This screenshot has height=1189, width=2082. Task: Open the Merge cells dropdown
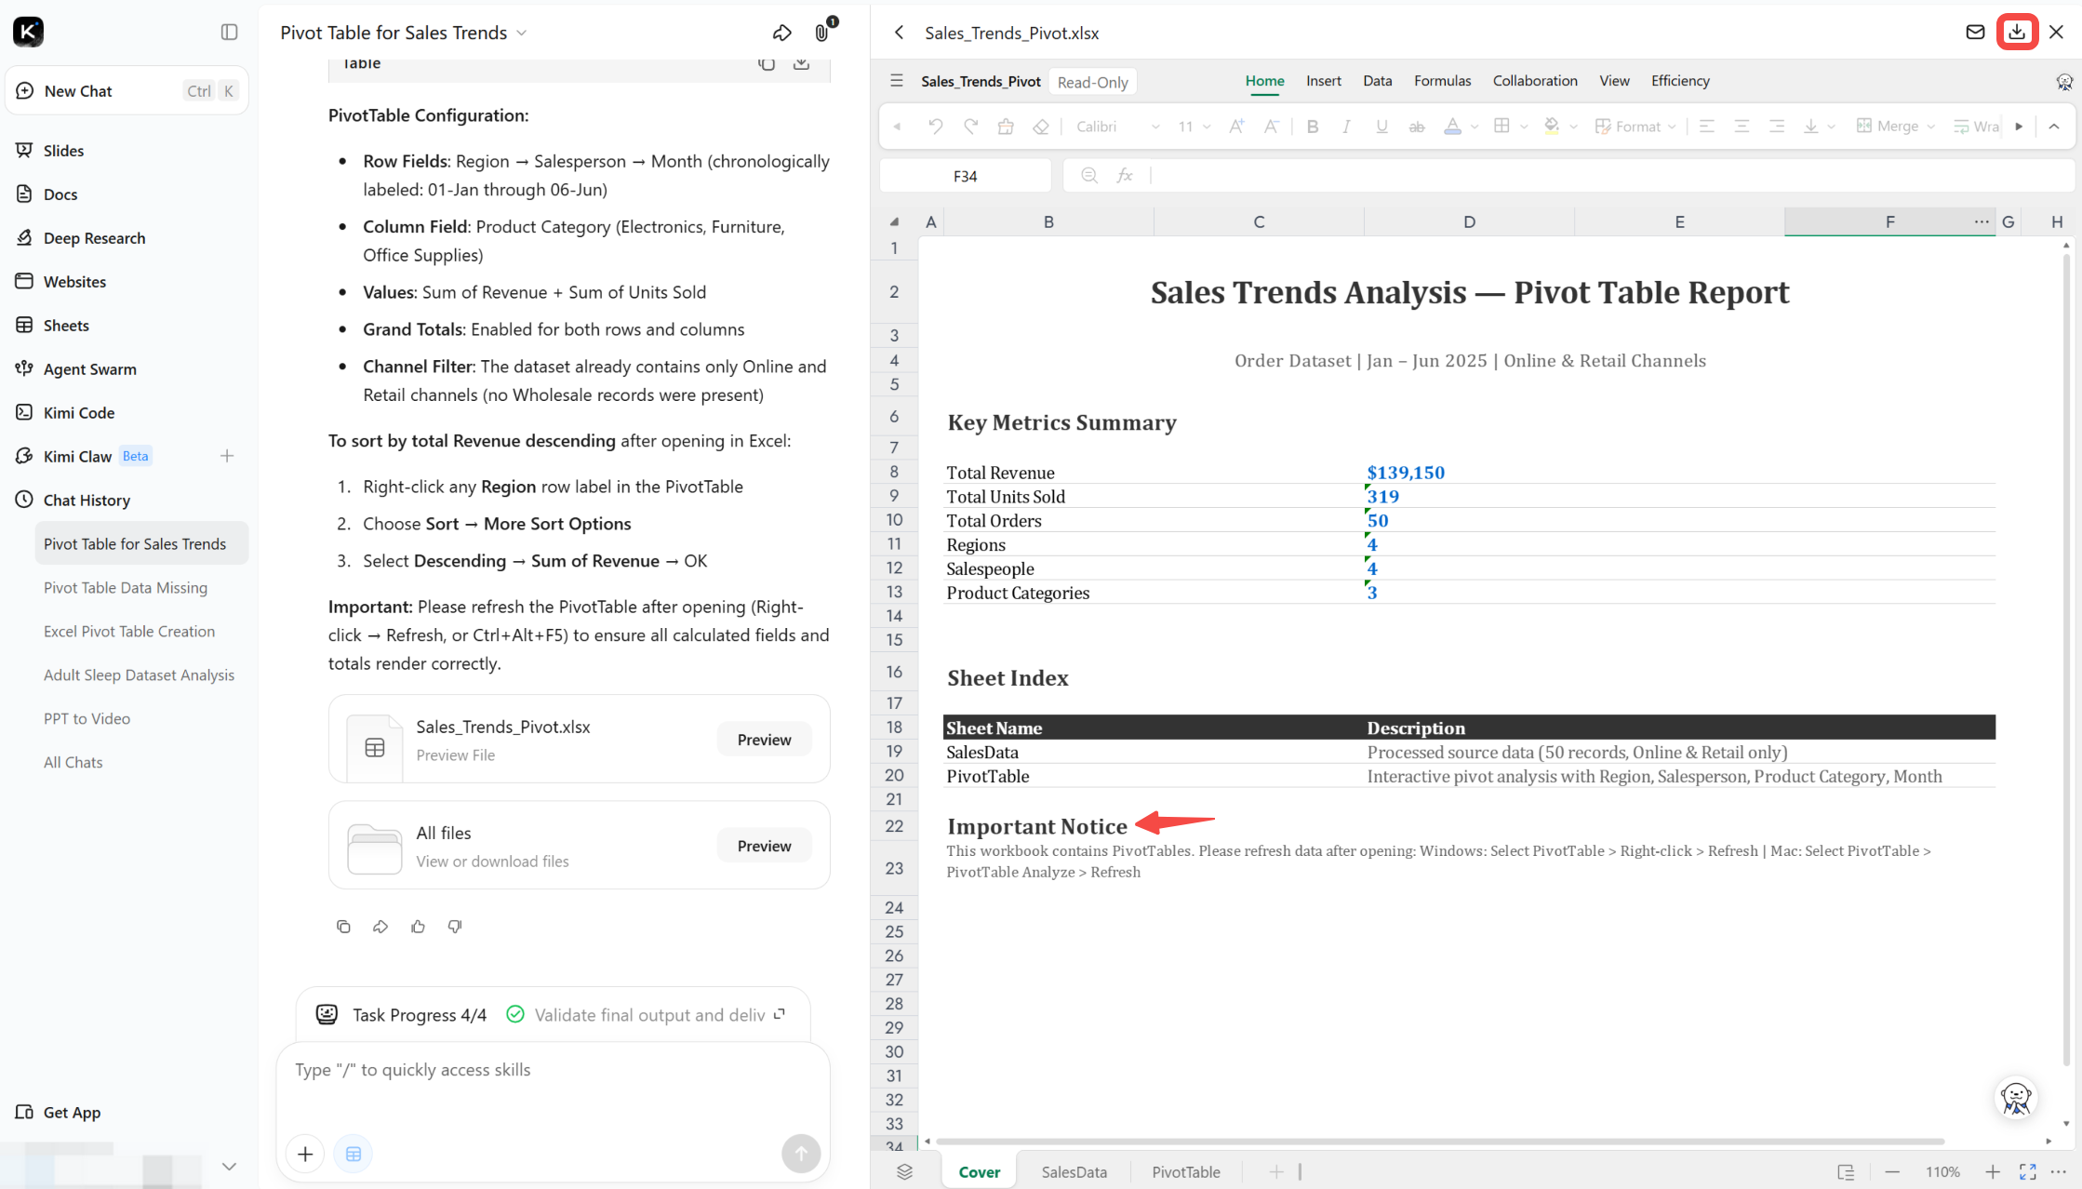(1896, 127)
